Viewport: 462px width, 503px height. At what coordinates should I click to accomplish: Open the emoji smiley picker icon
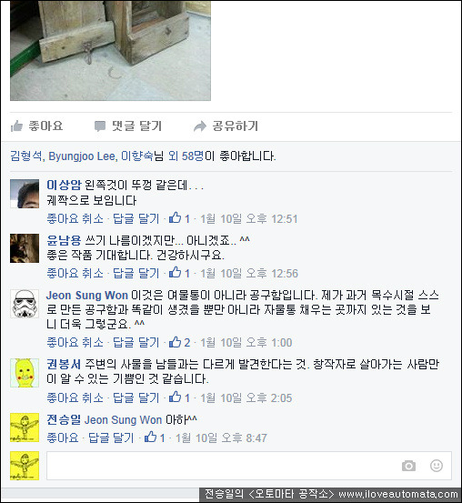point(437,466)
